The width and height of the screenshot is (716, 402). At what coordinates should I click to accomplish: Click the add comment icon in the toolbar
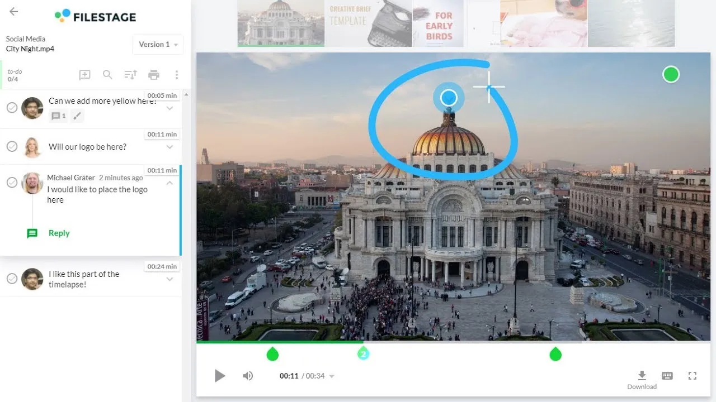84,75
